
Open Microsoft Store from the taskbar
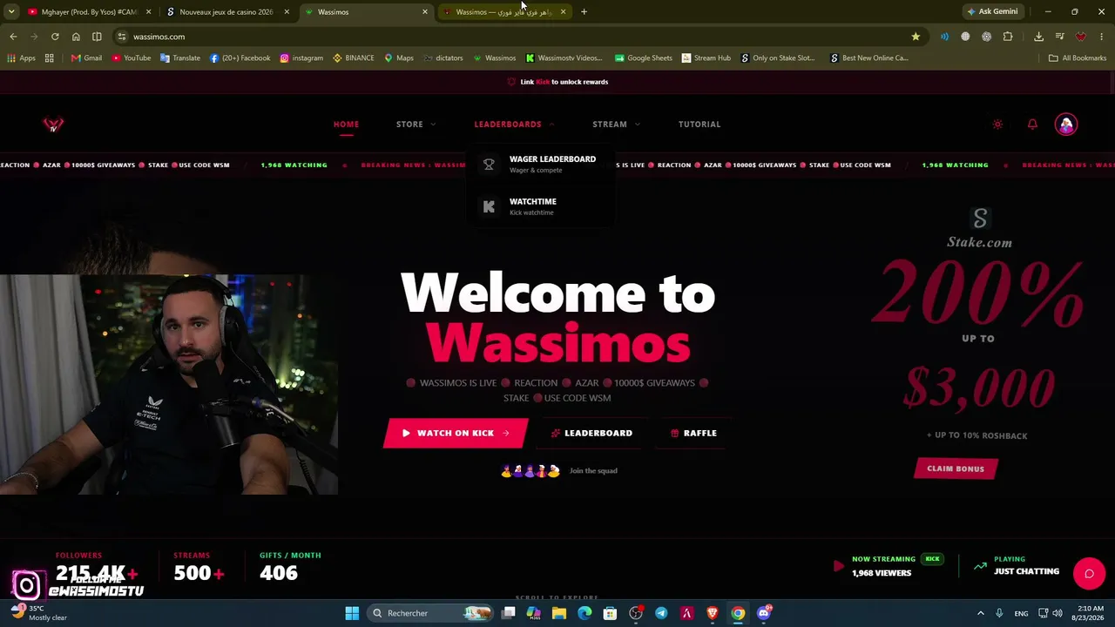[x=610, y=613]
